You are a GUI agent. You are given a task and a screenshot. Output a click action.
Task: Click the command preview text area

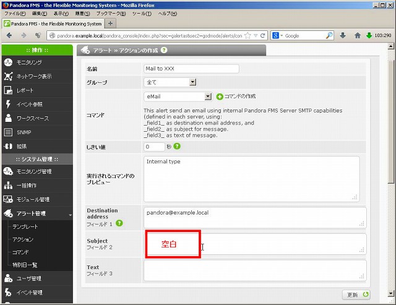[252, 179]
